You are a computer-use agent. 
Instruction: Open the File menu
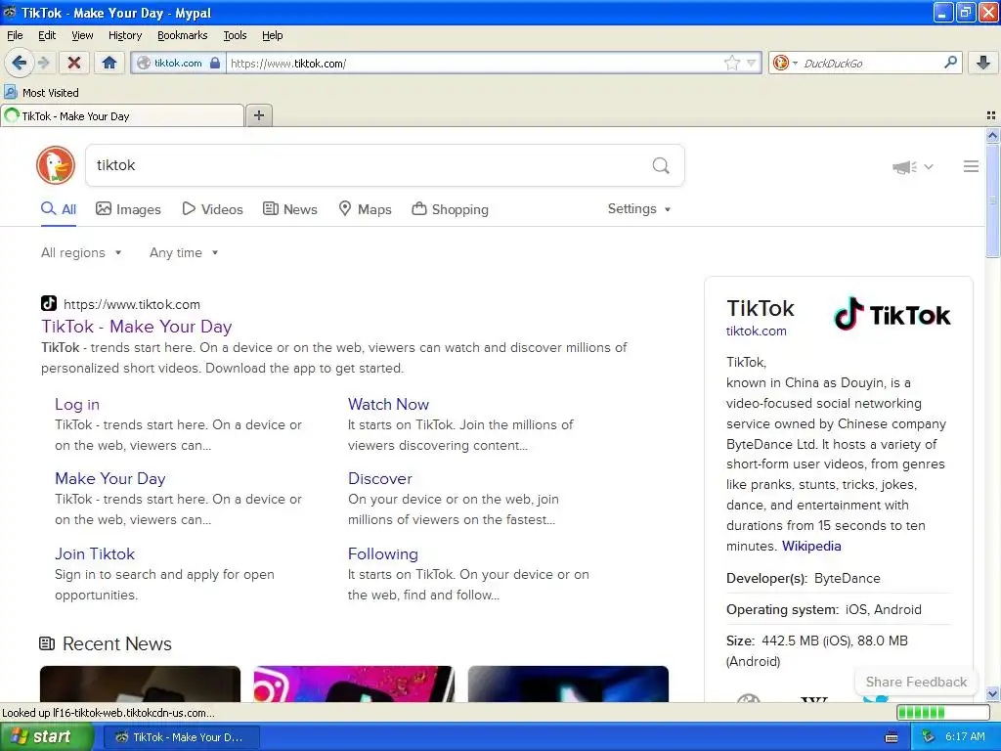tap(15, 35)
